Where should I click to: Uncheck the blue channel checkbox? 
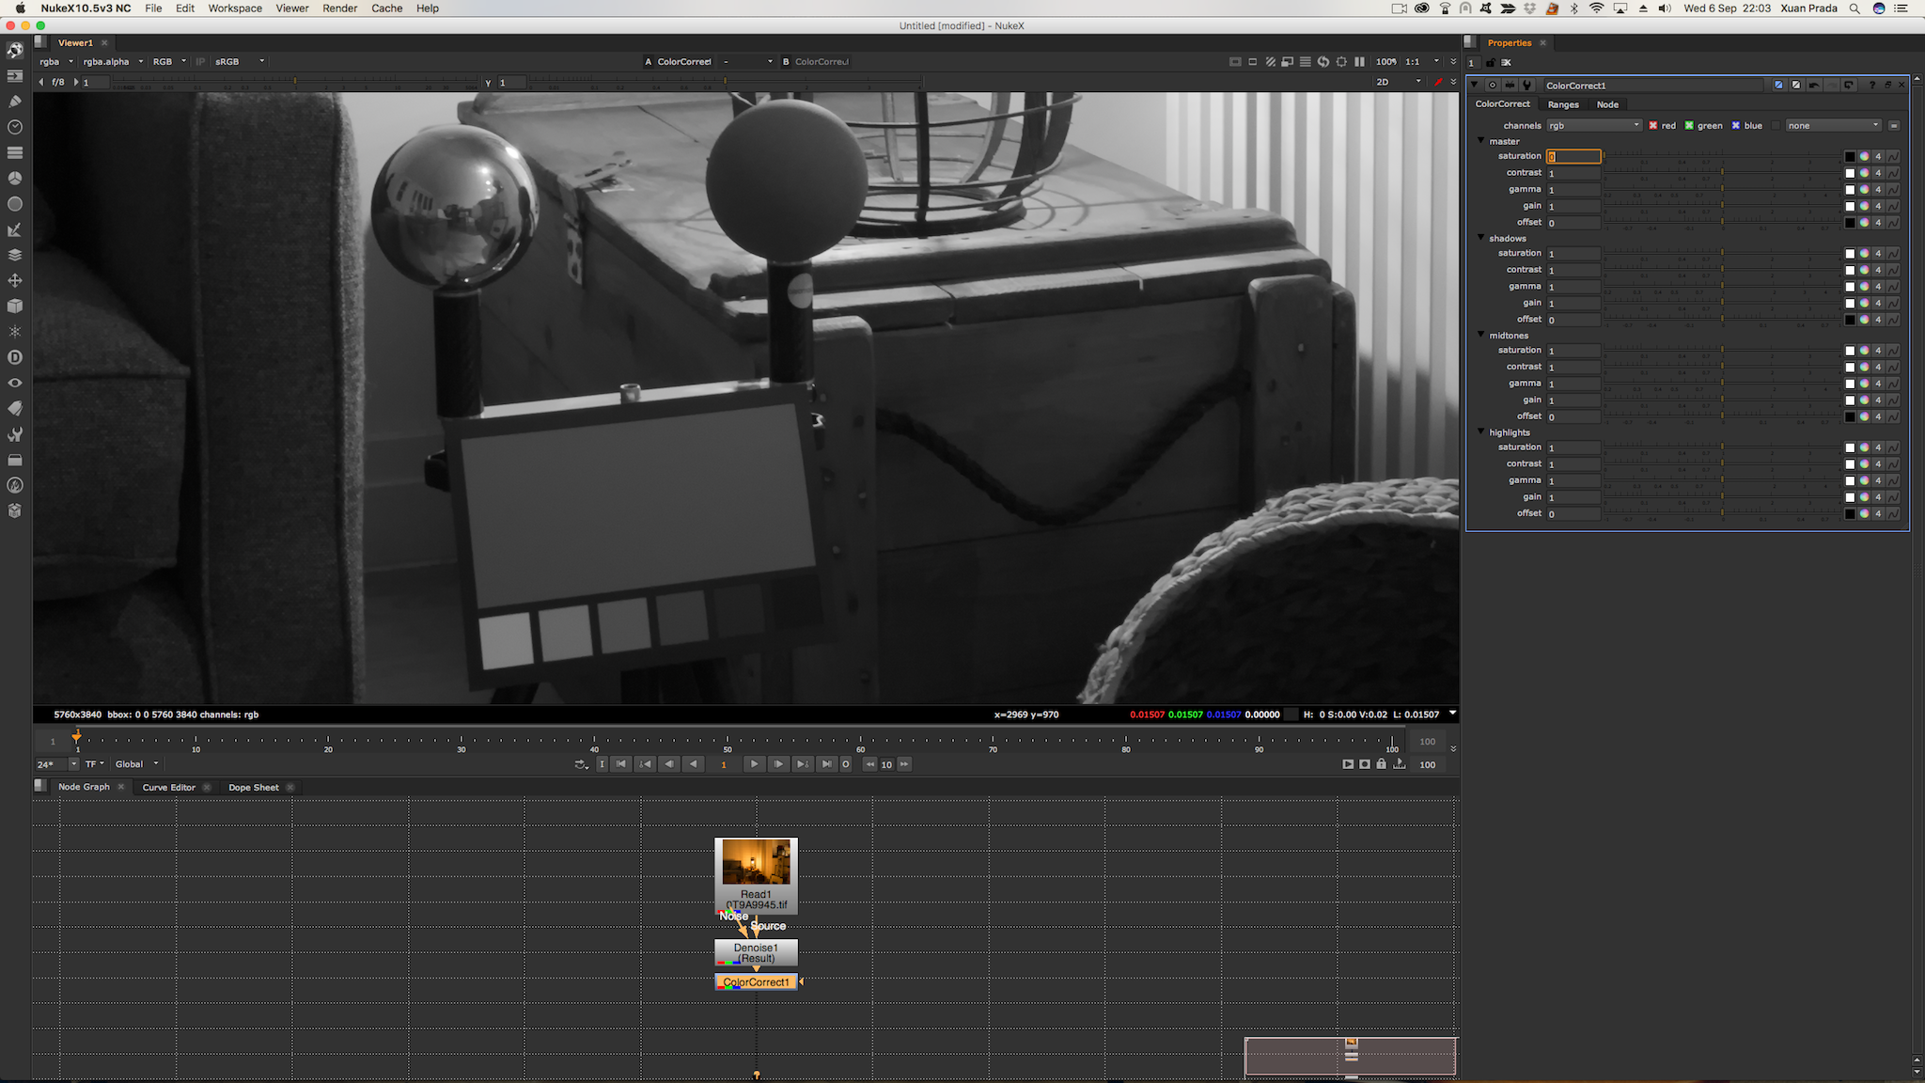(x=1735, y=125)
